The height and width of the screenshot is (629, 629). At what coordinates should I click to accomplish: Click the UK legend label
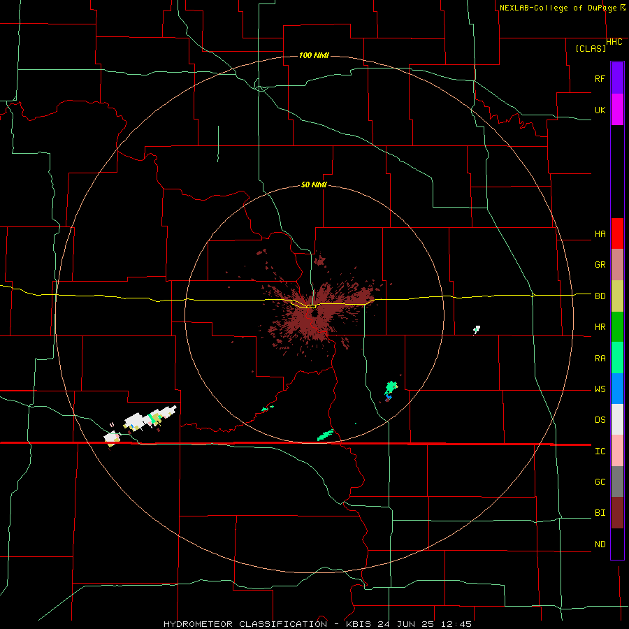pos(600,110)
